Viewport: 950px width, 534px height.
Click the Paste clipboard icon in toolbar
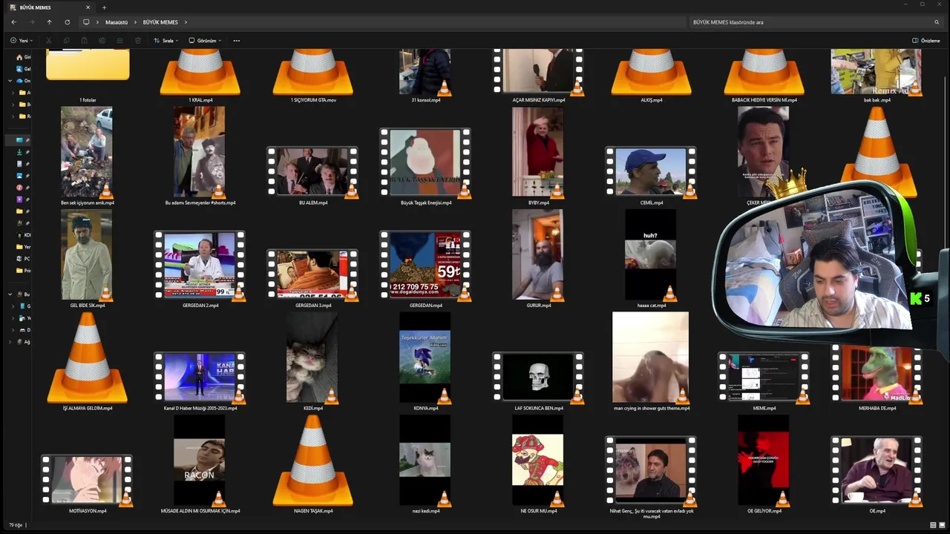[x=84, y=41]
